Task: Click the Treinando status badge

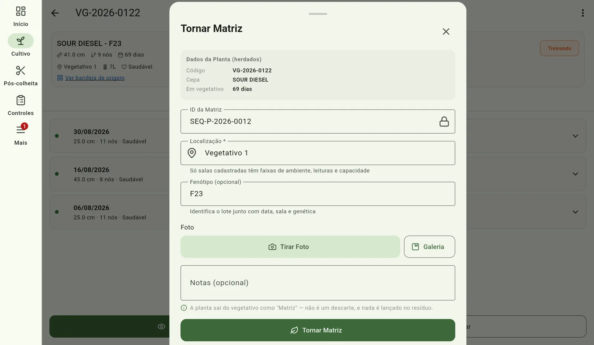Action: coord(559,48)
